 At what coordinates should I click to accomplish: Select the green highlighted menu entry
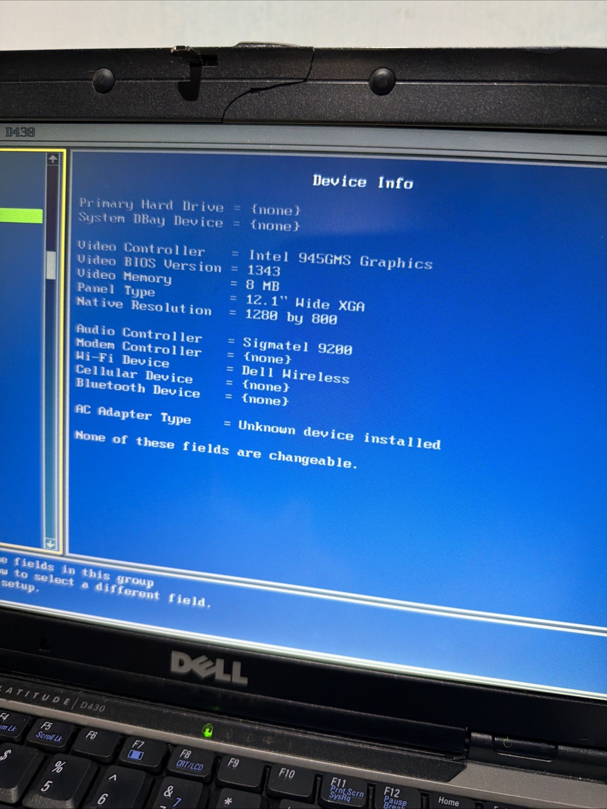[x=21, y=216]
